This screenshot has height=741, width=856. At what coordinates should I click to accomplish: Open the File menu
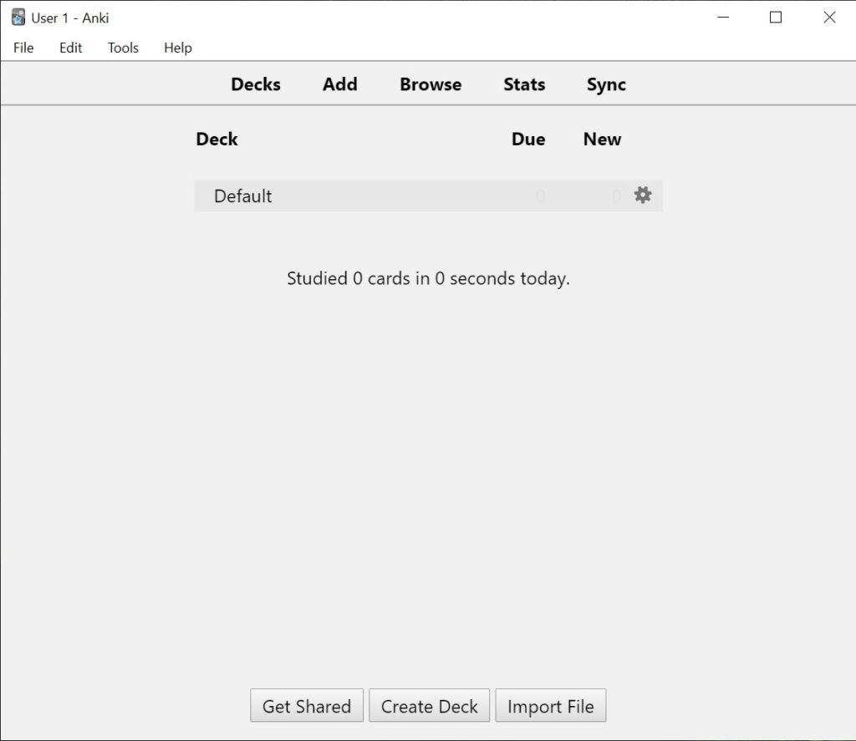click(23, 48)
